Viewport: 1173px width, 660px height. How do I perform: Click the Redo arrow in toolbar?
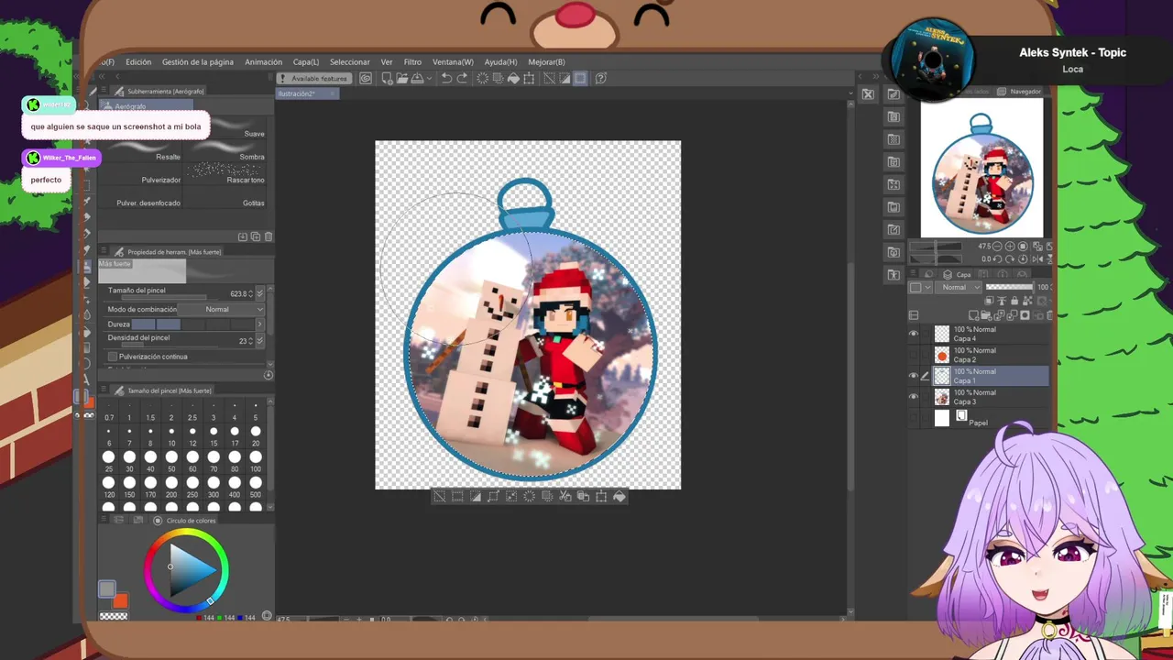point(462,78)
